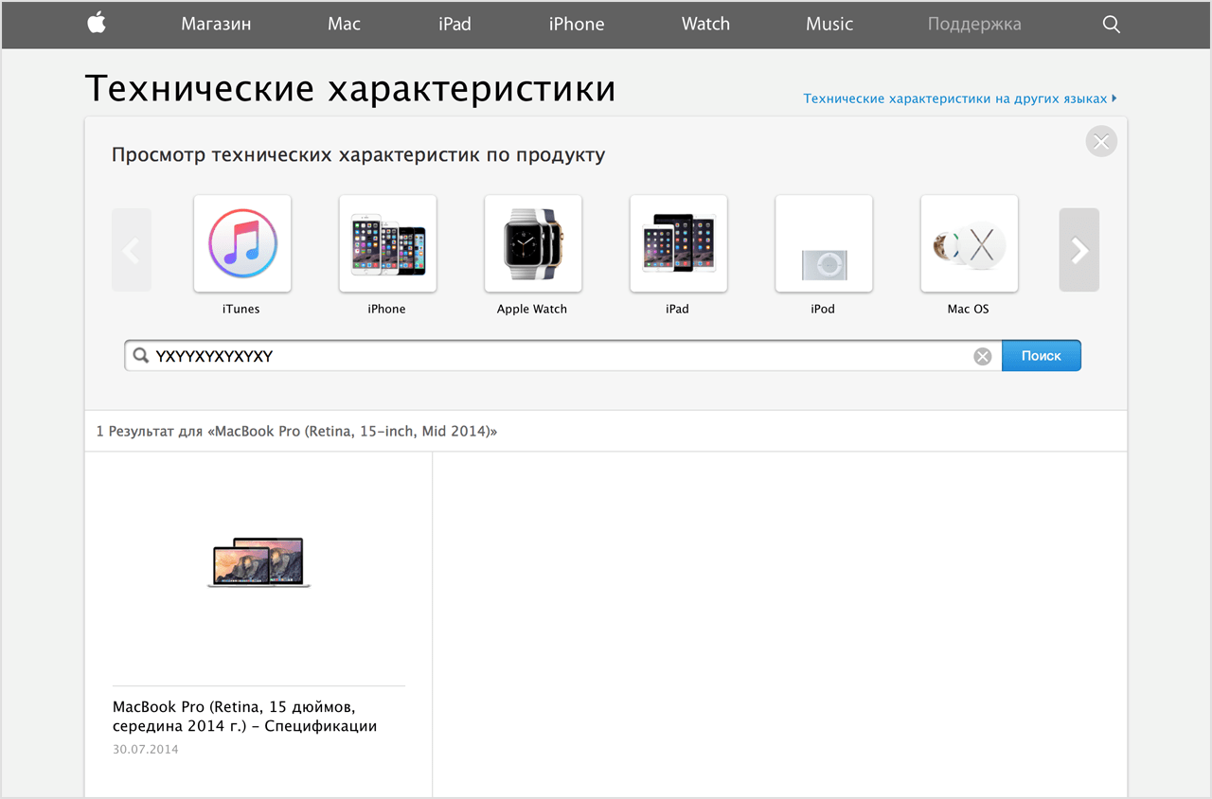Screen dimensions: 1212x799
Task: Select the Apple Watch product icon
Action: (533, 244)
